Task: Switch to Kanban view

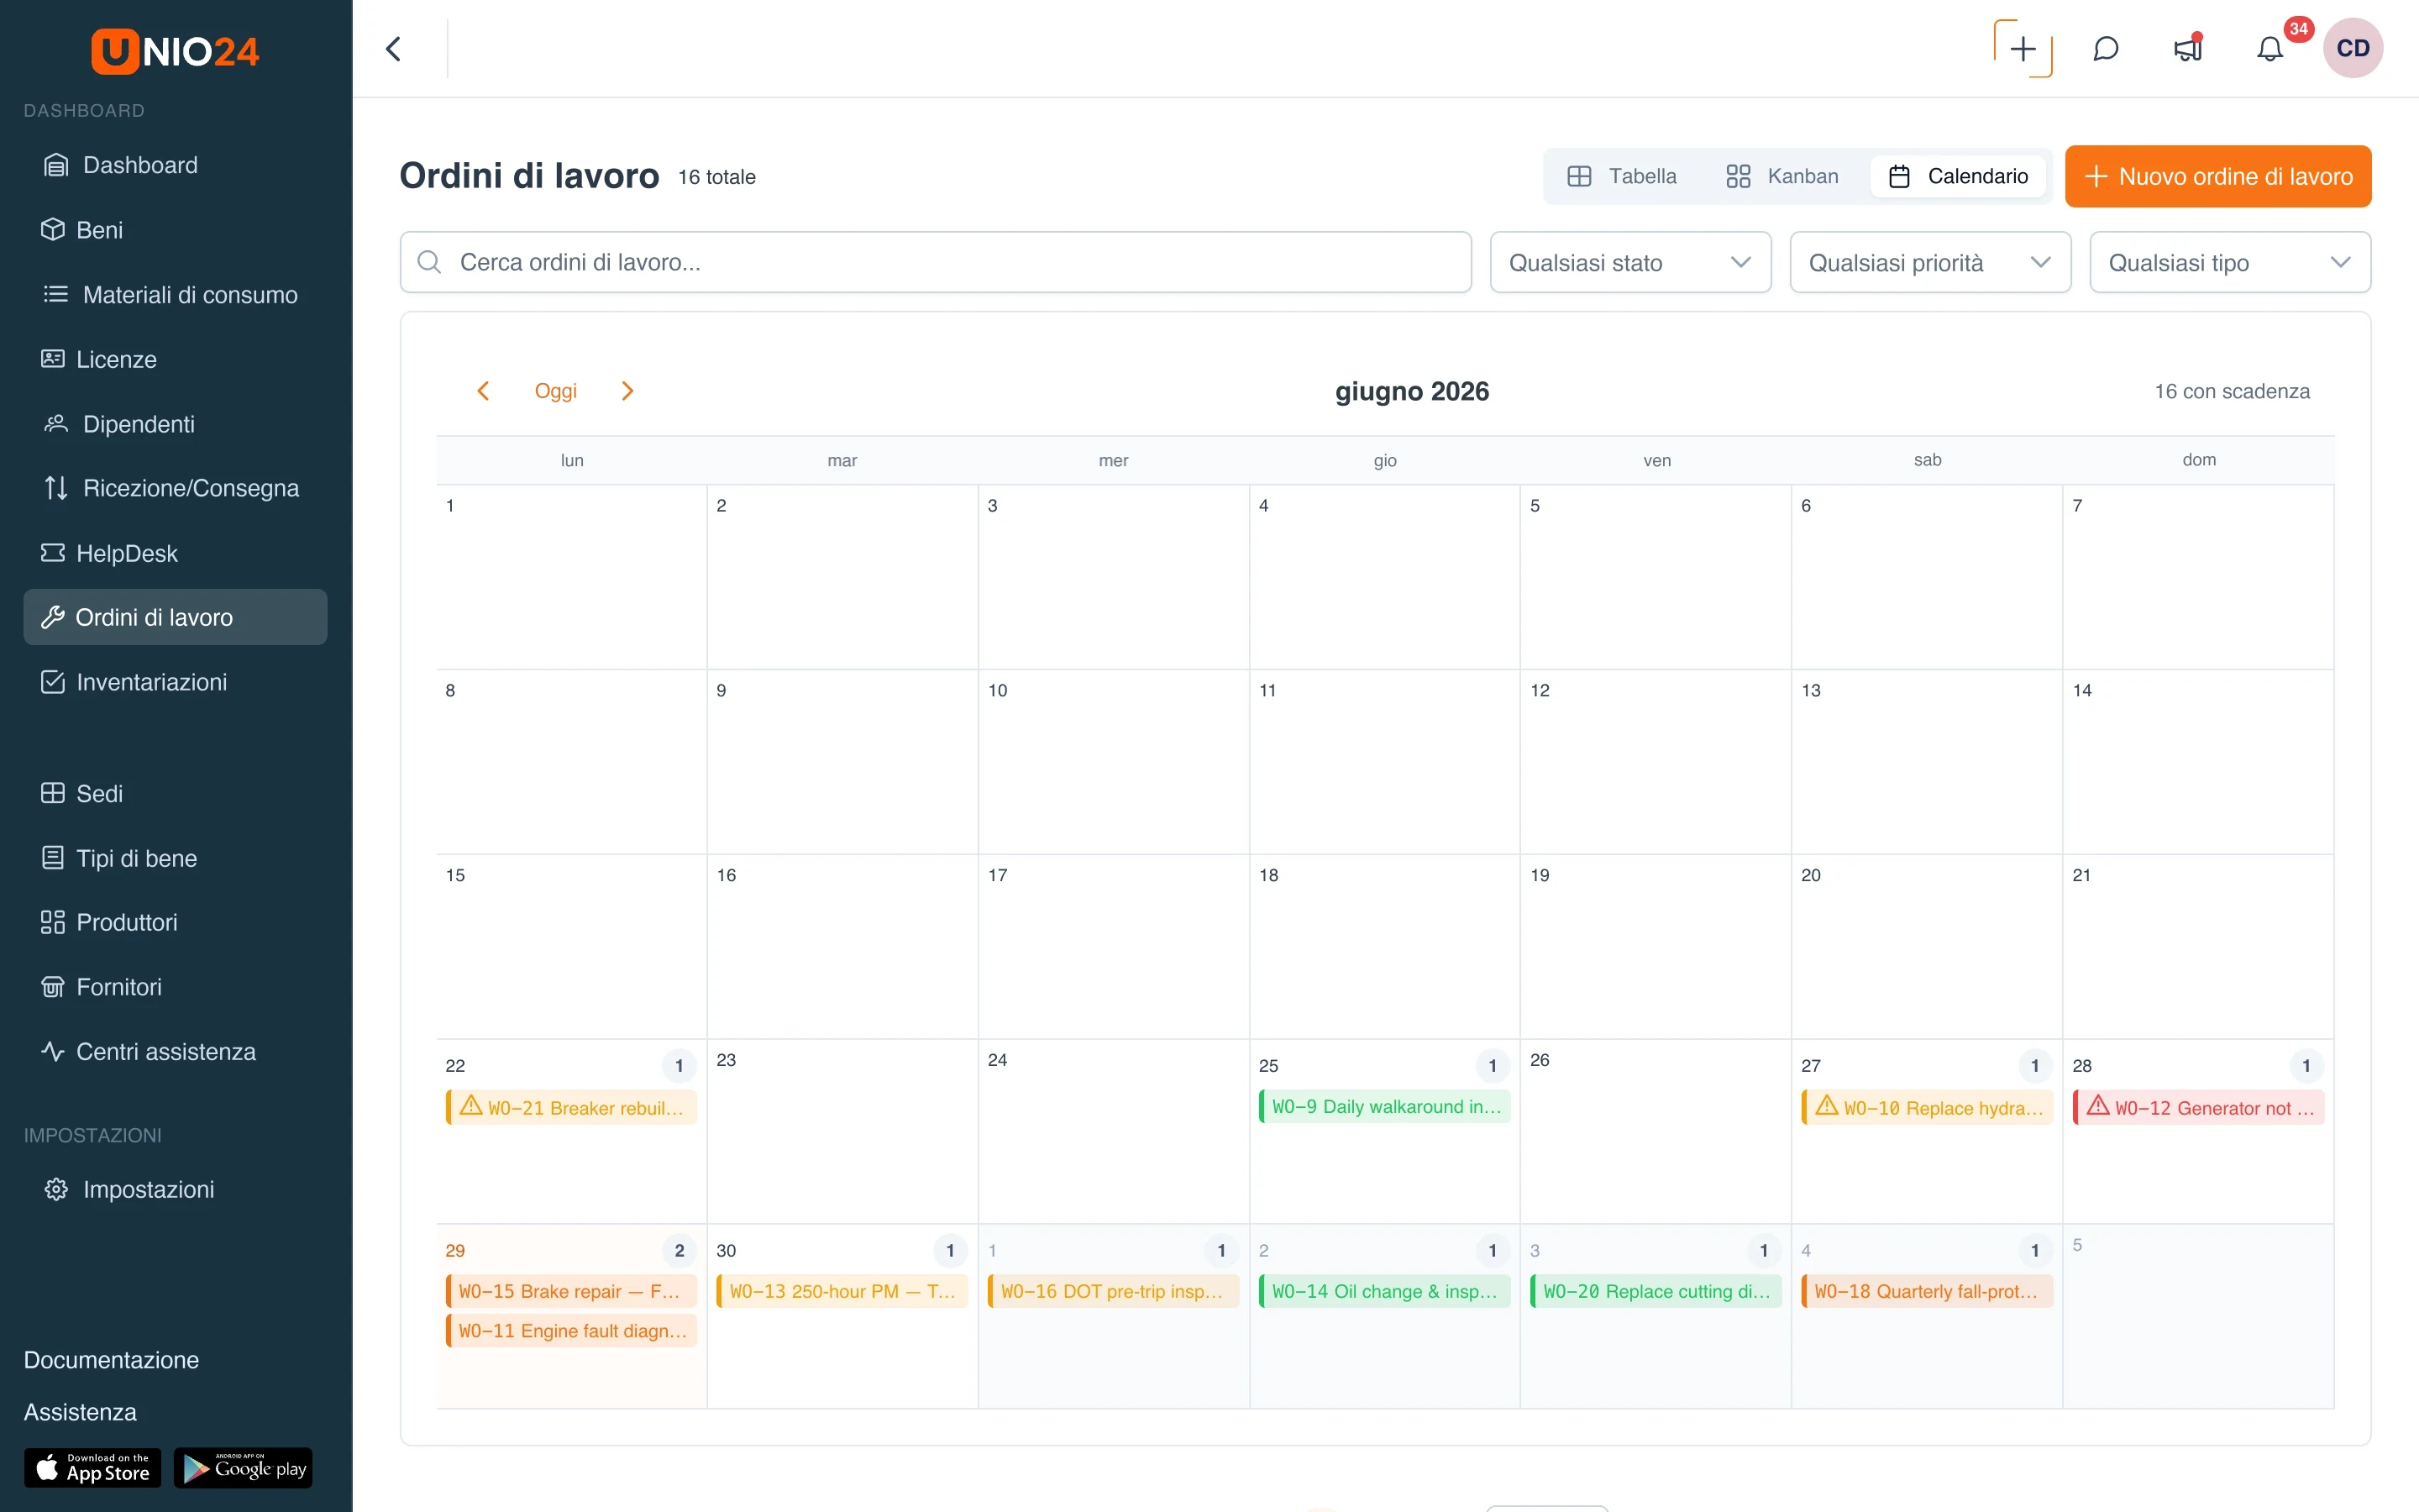Action: click(1782, 176)
